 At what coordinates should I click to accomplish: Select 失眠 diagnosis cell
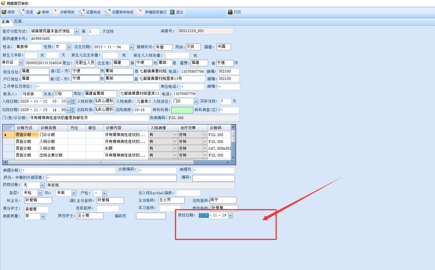[126, 148]
